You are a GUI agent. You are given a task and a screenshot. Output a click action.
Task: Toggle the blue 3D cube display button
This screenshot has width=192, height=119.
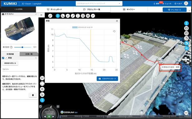[x=186, y=43]
